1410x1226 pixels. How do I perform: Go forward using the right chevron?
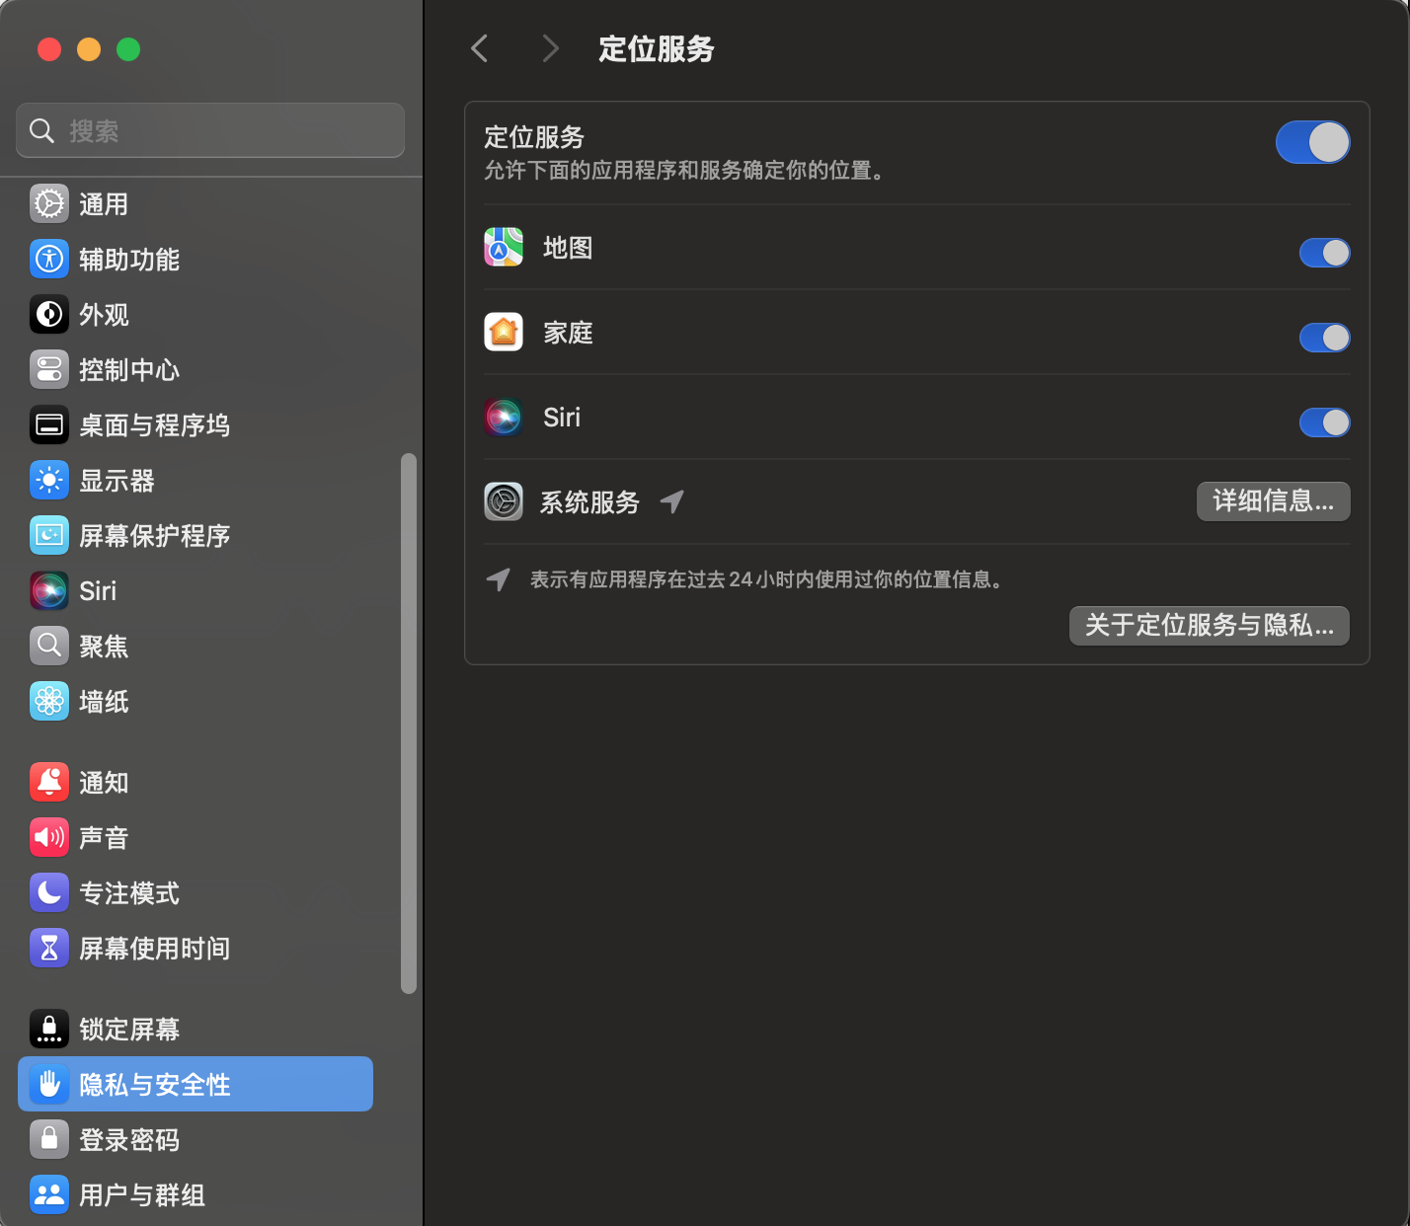click(x=550, y=48)
